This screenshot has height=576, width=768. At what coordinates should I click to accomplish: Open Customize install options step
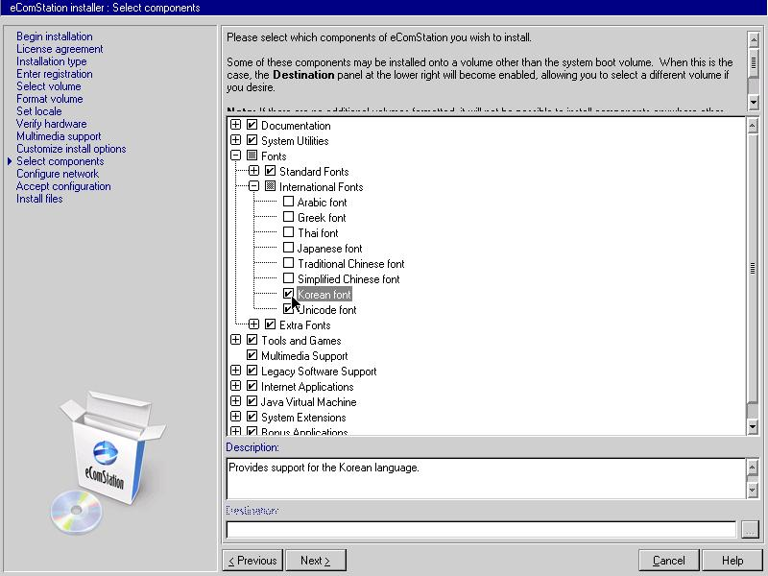tap(71, 149)
